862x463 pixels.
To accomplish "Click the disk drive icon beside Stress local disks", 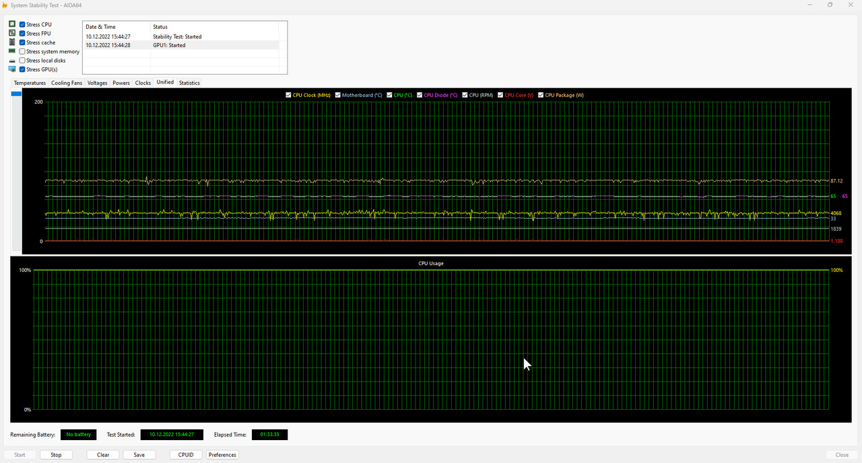I will tap(12, 61).
